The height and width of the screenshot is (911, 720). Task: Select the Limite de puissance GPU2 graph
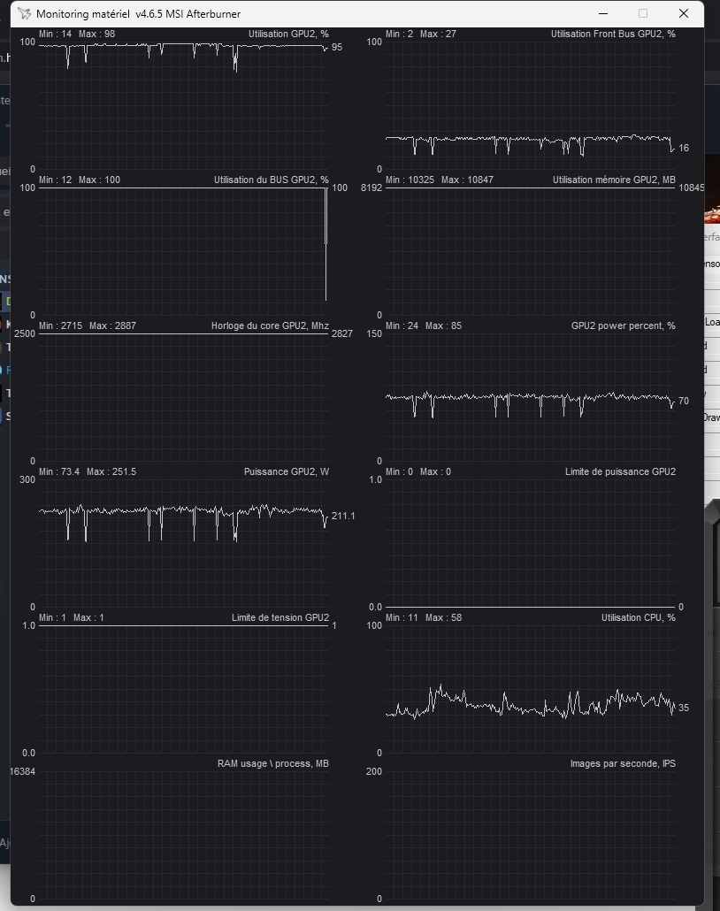(529, 544)
